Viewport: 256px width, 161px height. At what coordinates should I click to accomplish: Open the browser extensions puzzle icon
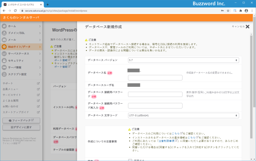pos(241,11)
